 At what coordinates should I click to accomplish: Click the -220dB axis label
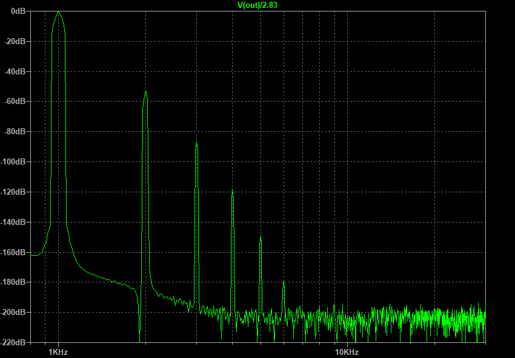tap(13, 342)
